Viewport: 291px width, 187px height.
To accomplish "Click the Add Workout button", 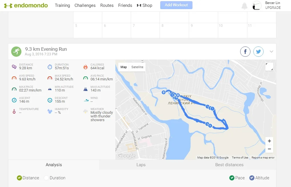I will (x=176, y=5).
